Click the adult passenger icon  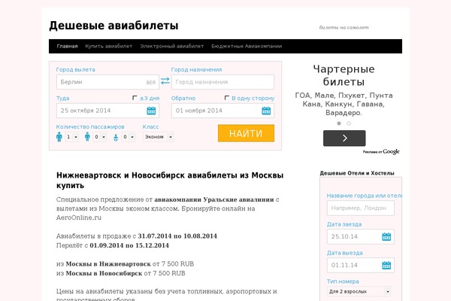59,137
